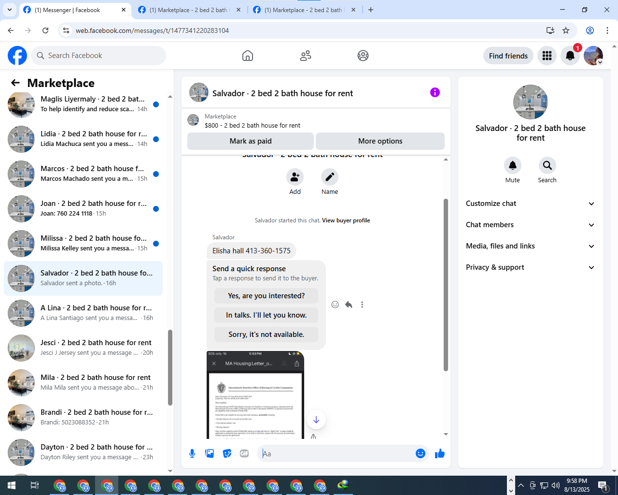Open Mila Mila conversation
Screen dimensions: 618x495
point(83,383)
